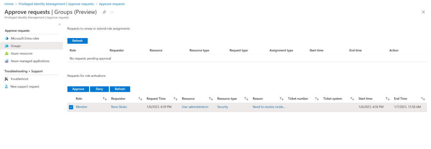
Task: Click the Groups icon in sidebar
Action: pos(6,46)
